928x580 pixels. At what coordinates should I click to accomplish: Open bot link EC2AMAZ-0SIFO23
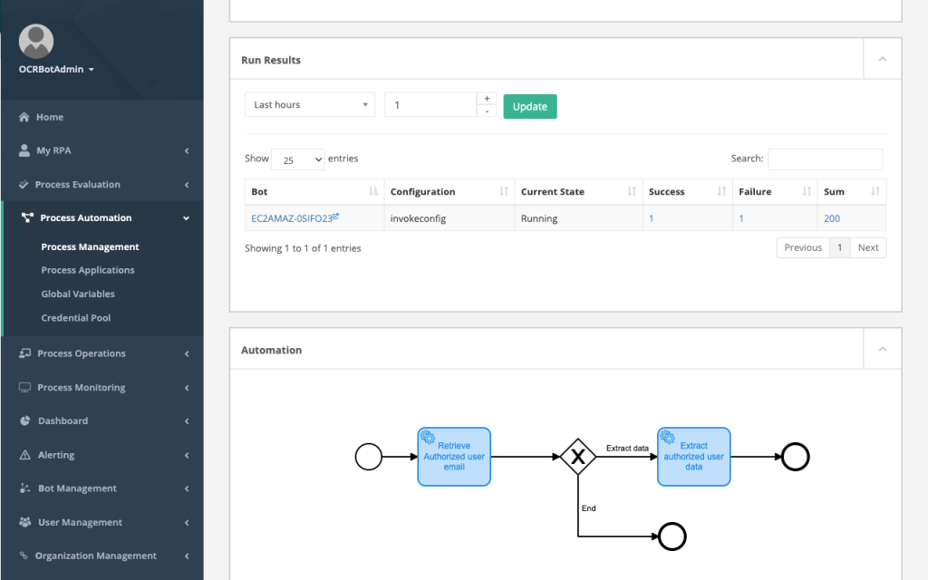[295, 218]
